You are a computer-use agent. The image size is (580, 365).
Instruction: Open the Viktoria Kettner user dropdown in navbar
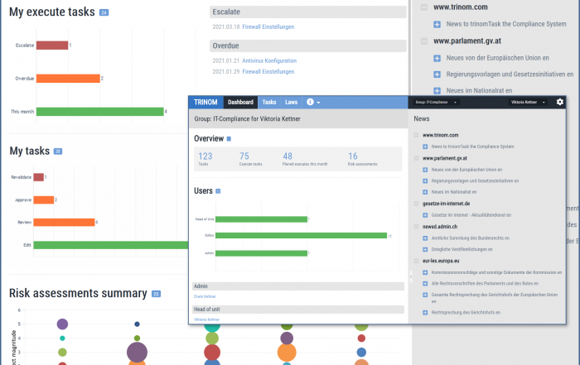(528, 103)
